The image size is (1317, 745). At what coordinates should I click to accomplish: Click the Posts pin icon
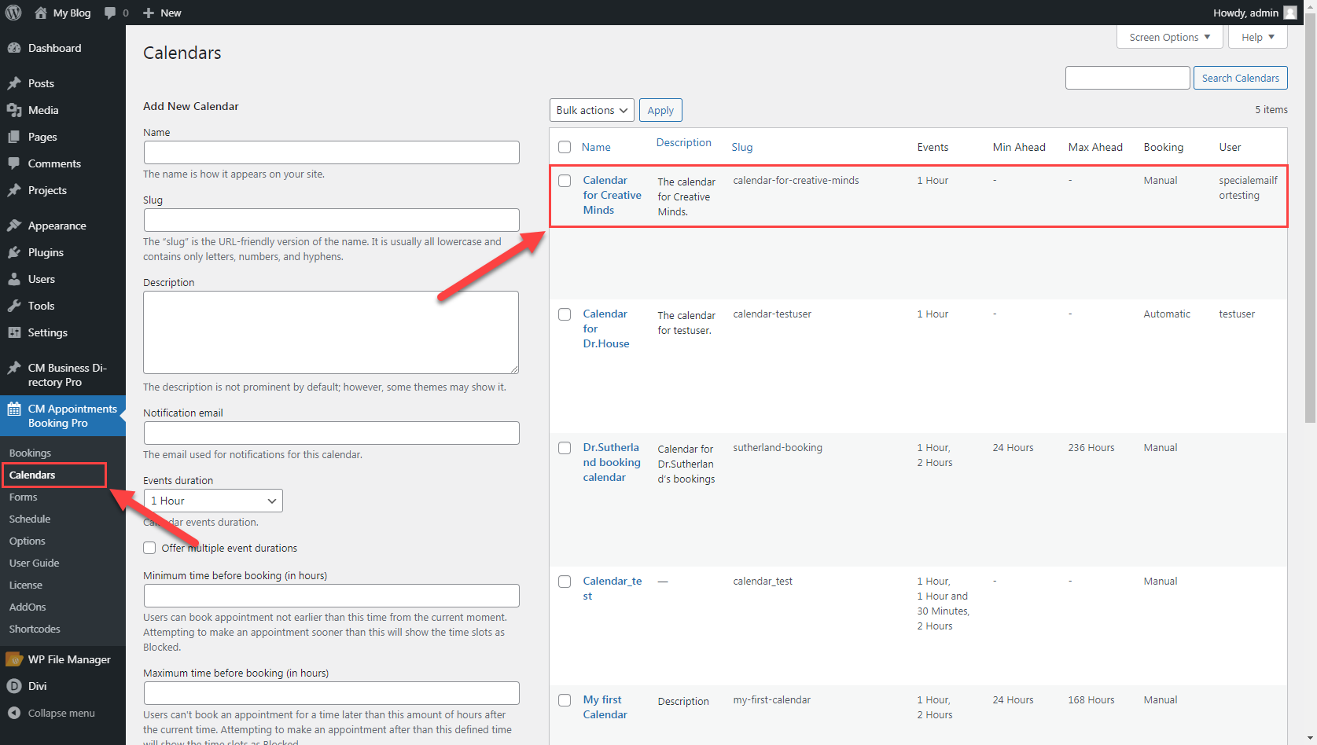pos(14,83)
